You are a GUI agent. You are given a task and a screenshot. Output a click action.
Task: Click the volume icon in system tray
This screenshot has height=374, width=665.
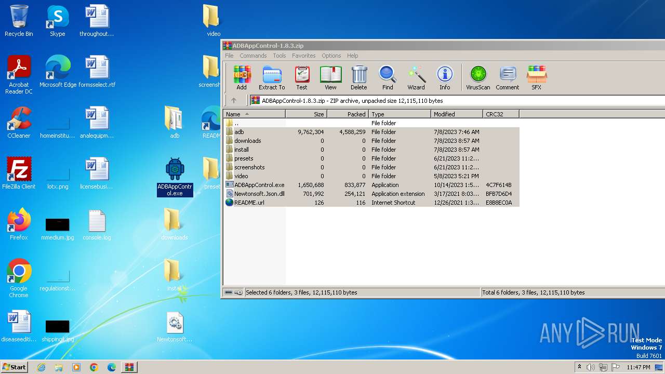pyautogui.click(x=591, y=367)
